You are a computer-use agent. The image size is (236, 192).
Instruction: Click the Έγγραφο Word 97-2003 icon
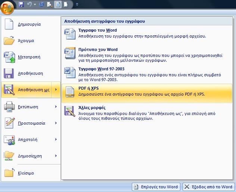(x=70, y=73)
